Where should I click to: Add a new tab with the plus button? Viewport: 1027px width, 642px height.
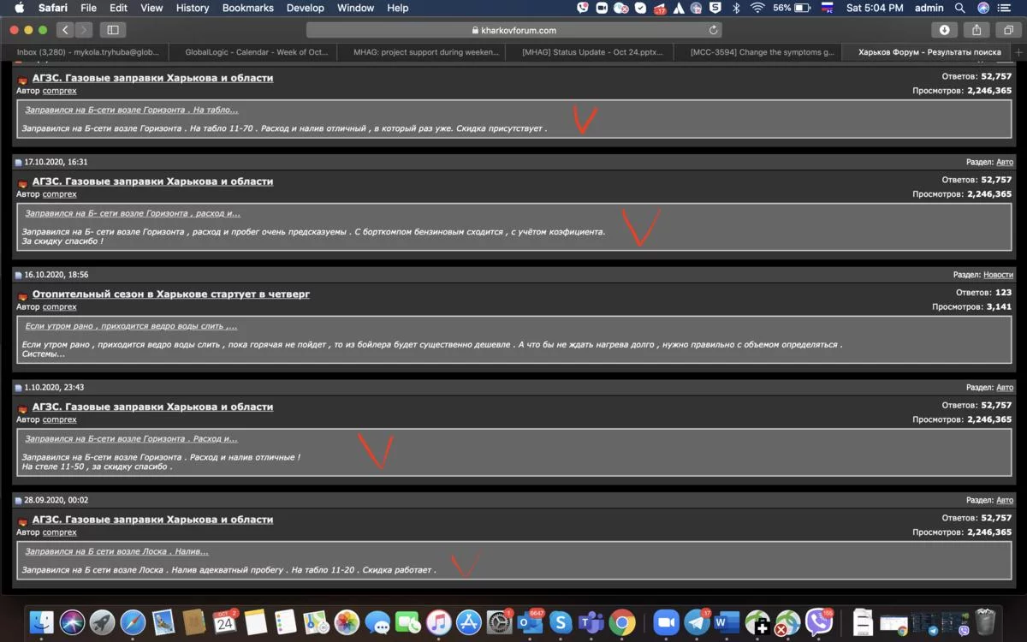pyautogui.click(x=1018, y=52)
